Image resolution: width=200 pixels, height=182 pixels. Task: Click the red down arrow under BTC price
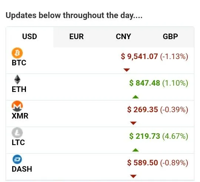coord(127,70)
